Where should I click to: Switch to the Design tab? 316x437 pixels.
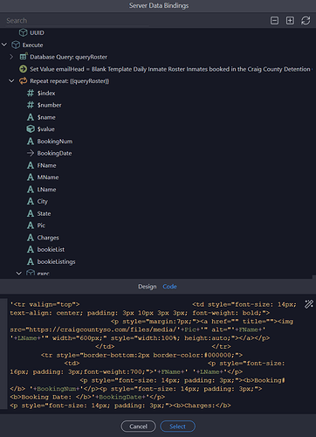click(x=148, y=287)
